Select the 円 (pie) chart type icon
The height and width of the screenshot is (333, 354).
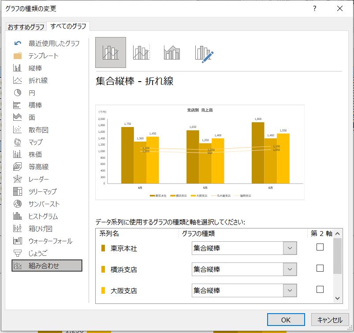18,93
